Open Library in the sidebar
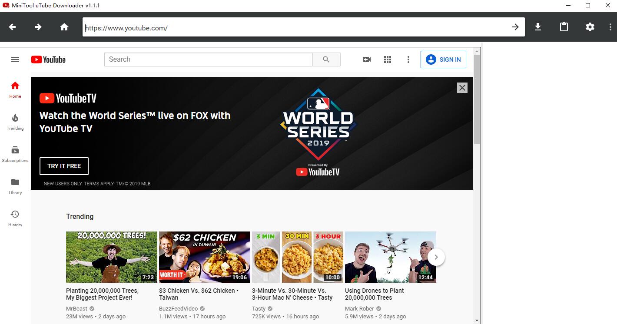 click(x=15, y=186)
